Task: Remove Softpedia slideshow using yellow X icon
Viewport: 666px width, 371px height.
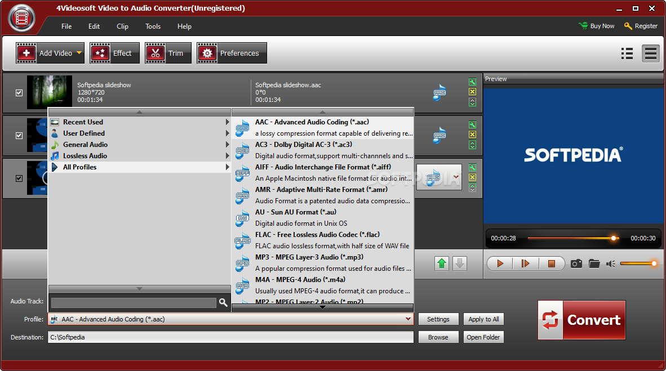Action: tap(472, 92)
